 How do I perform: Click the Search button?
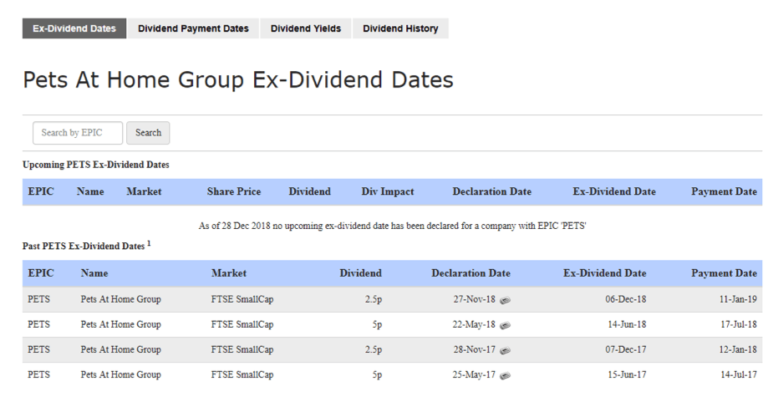(148, 133)
